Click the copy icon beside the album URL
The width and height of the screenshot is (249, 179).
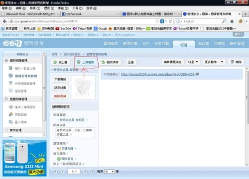tap(197, 74)
